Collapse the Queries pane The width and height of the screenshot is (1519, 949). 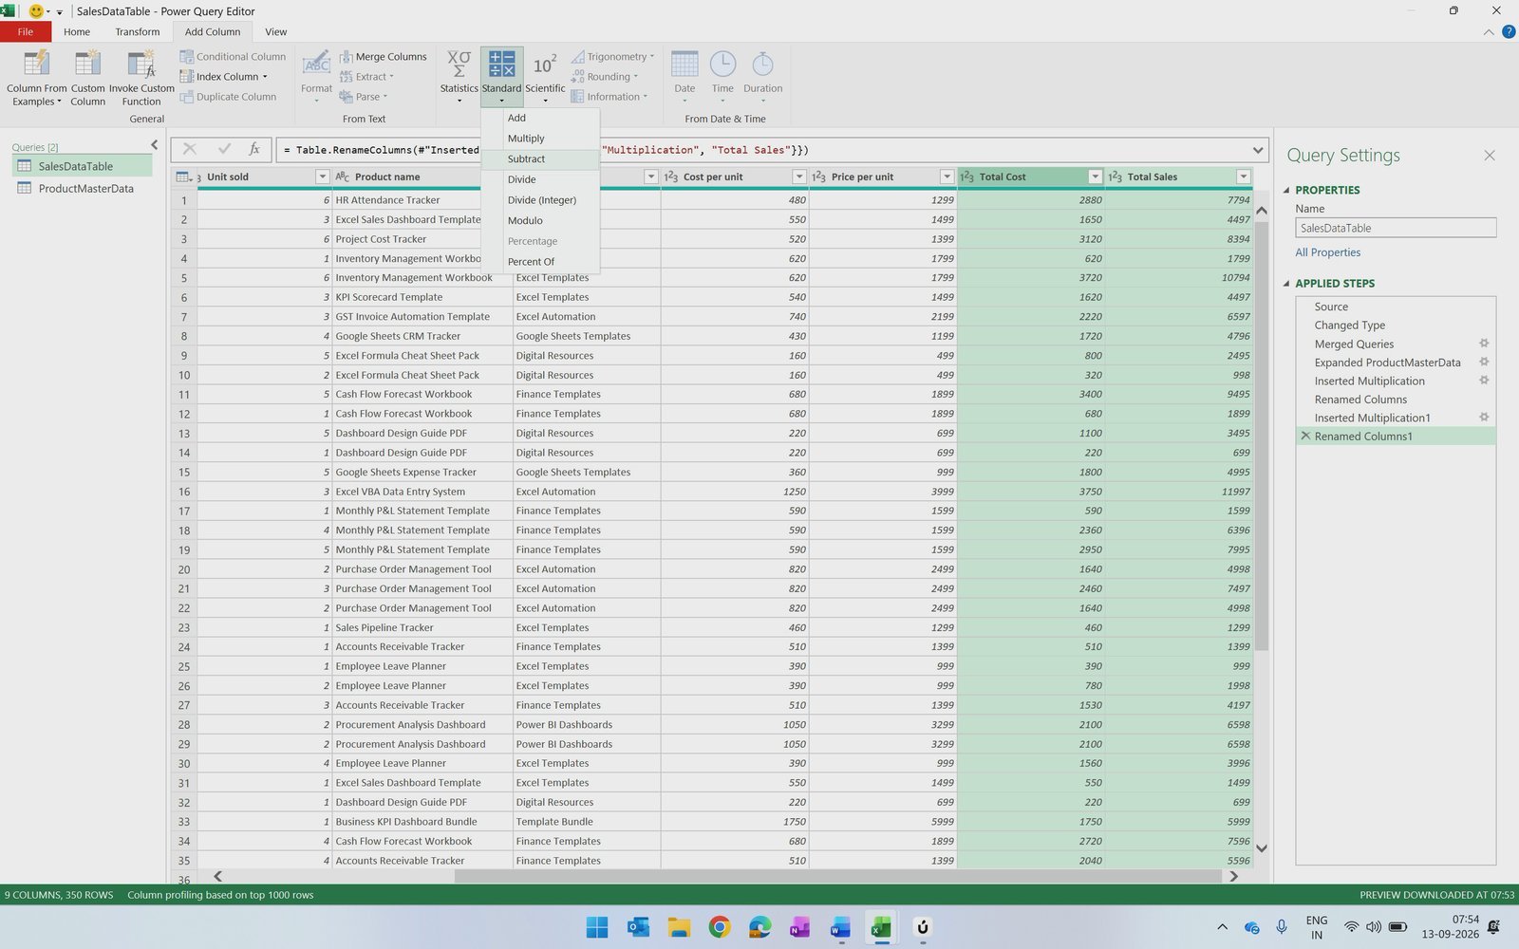[155, 144]
